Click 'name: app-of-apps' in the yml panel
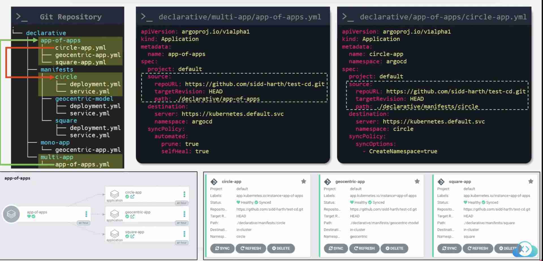 click(x=176, y=54)
